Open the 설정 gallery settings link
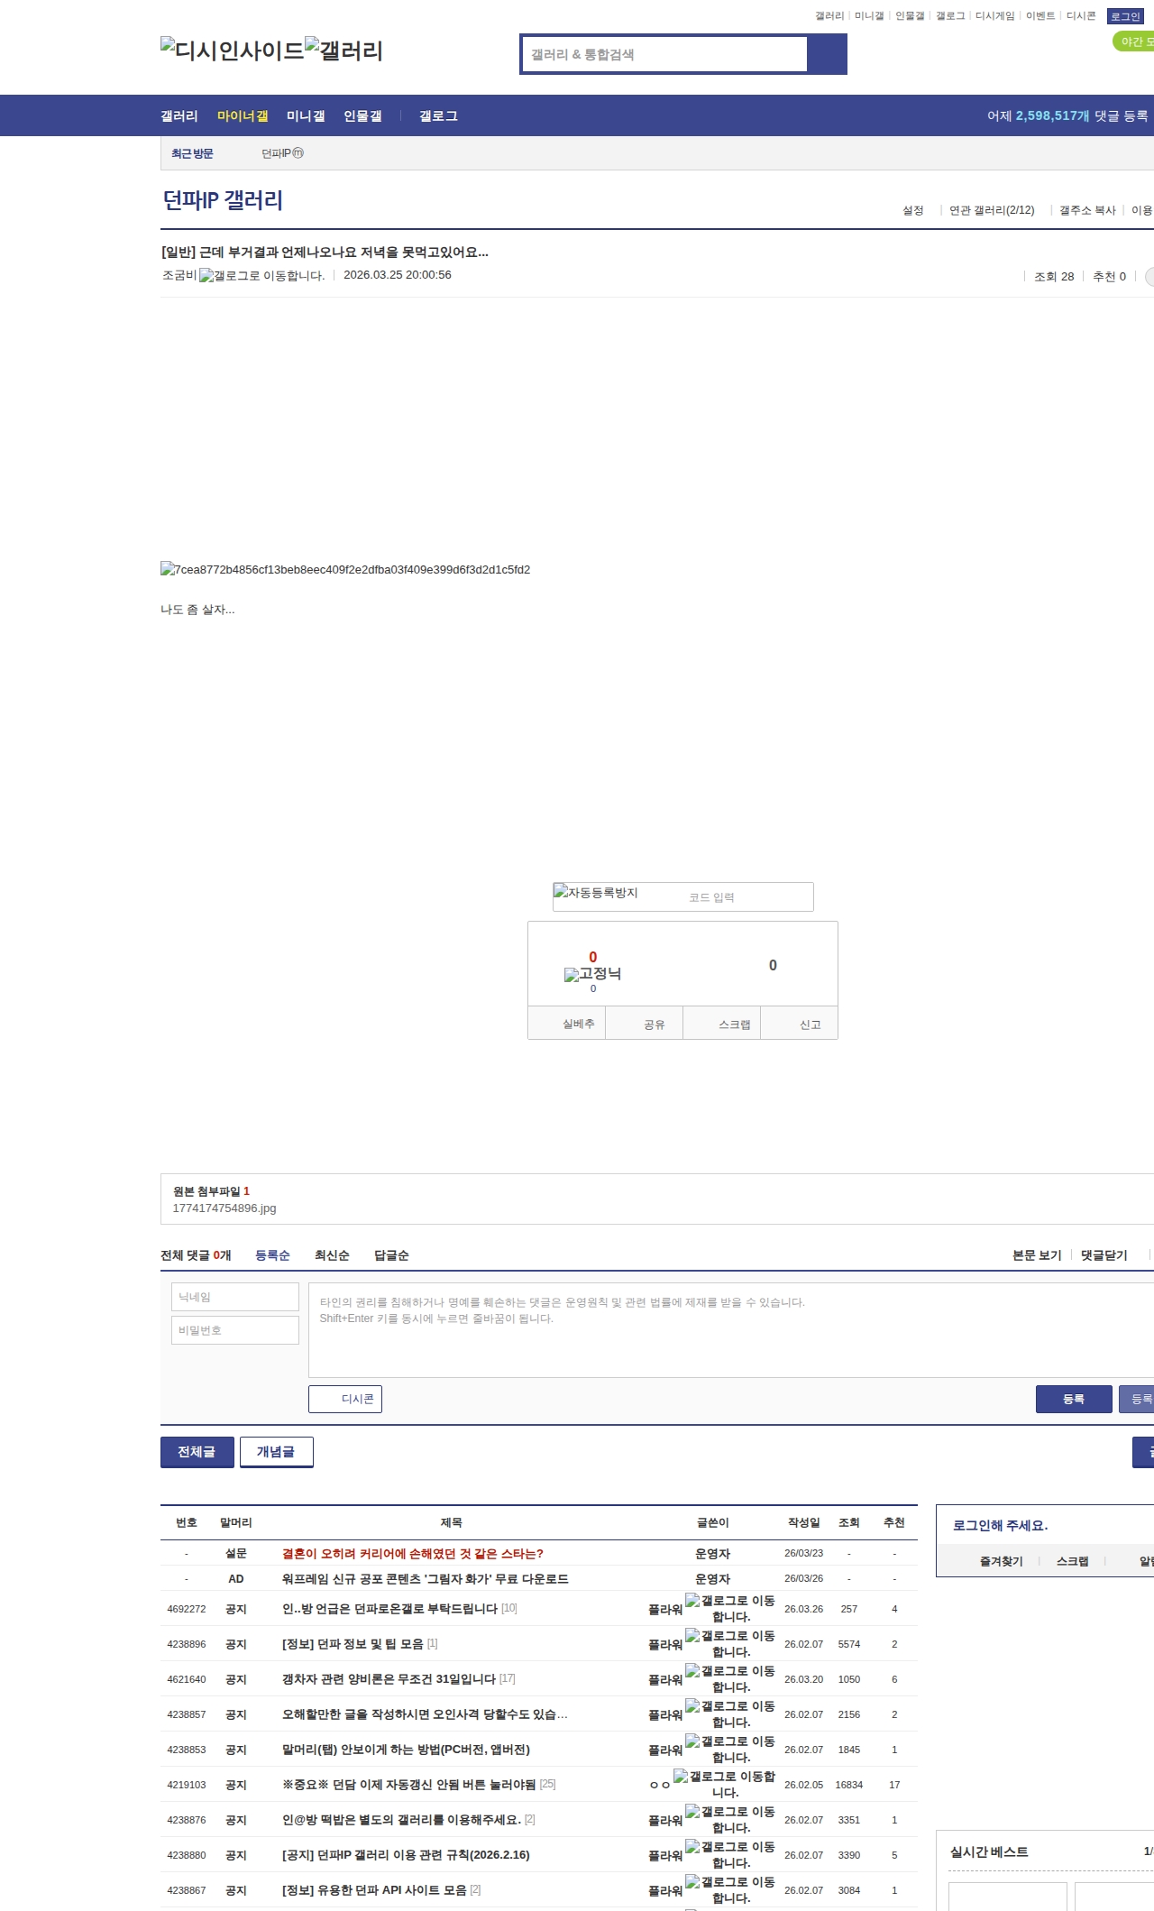 point(913,210)
